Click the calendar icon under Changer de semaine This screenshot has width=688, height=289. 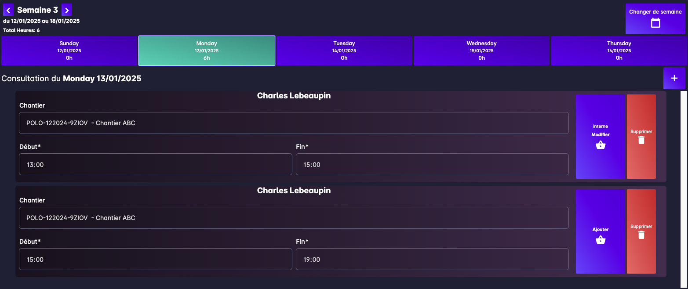[655, 23]
